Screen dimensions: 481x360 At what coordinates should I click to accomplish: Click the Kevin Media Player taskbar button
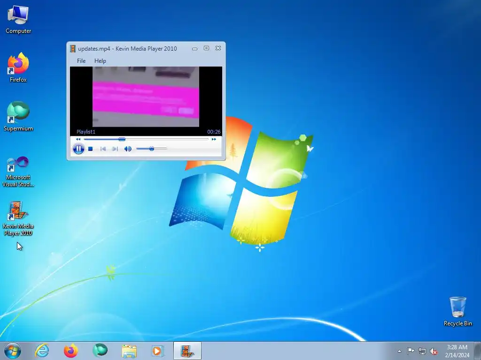pyautogui.click(x=187, y=351)
